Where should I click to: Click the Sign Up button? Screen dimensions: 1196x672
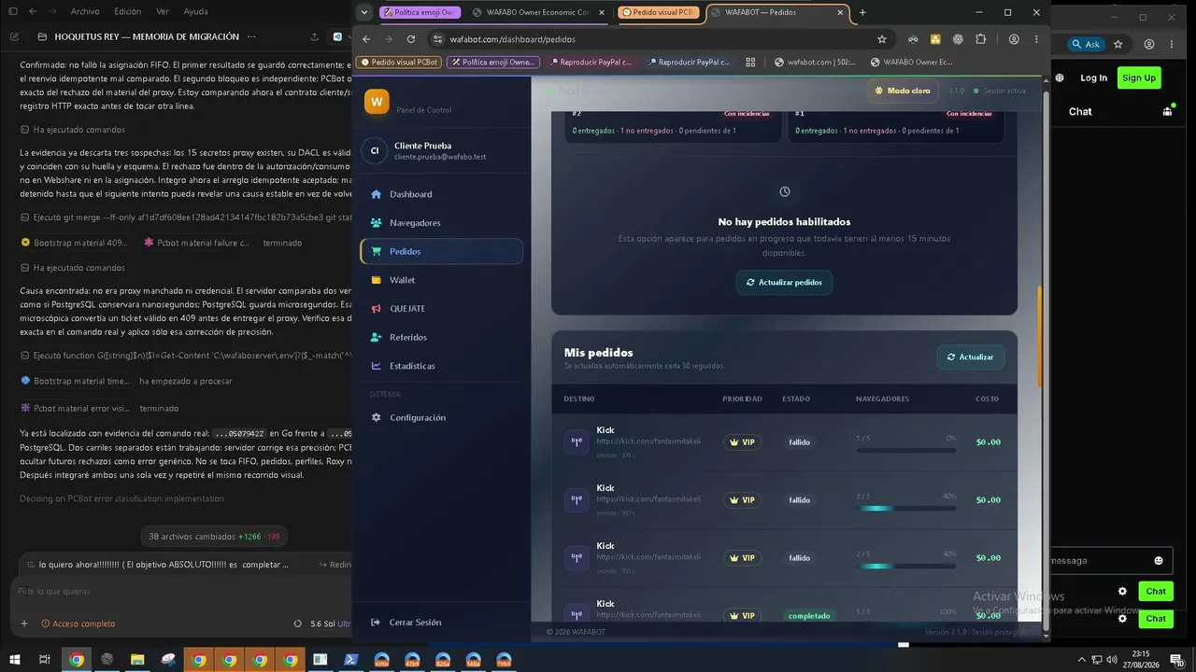[1139, 77]
